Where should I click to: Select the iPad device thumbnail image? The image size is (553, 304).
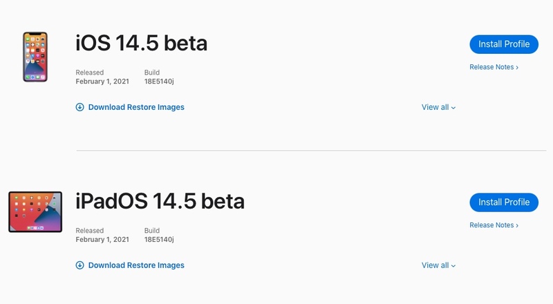[x=35, y=212]
